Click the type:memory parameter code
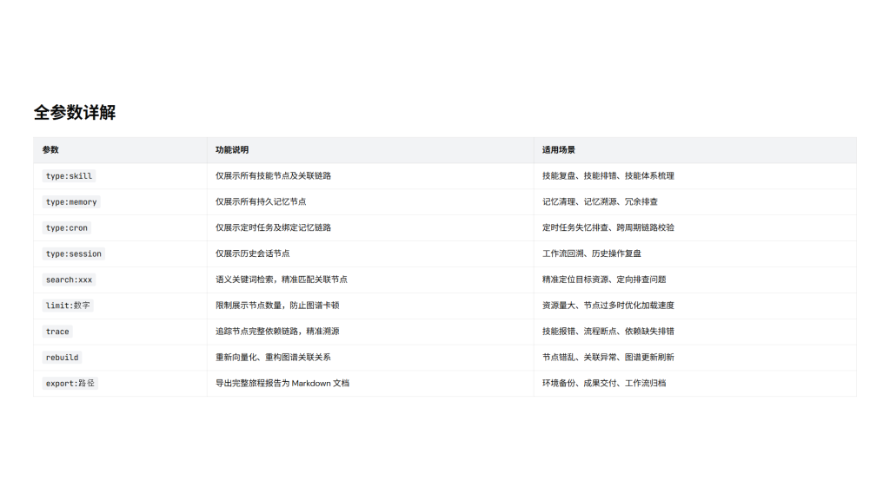Image resolution: width=890 pixels, height=500 pixels. (x=71, y=201)
